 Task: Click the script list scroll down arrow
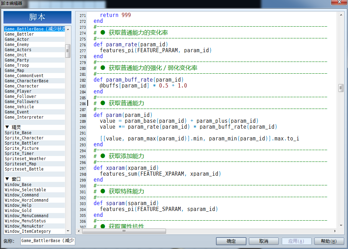[68, 231]
